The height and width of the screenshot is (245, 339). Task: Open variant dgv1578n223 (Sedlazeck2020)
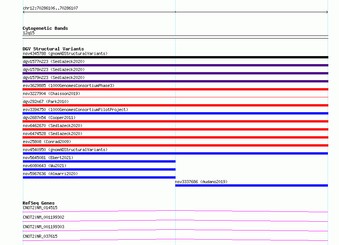[54, 69]
